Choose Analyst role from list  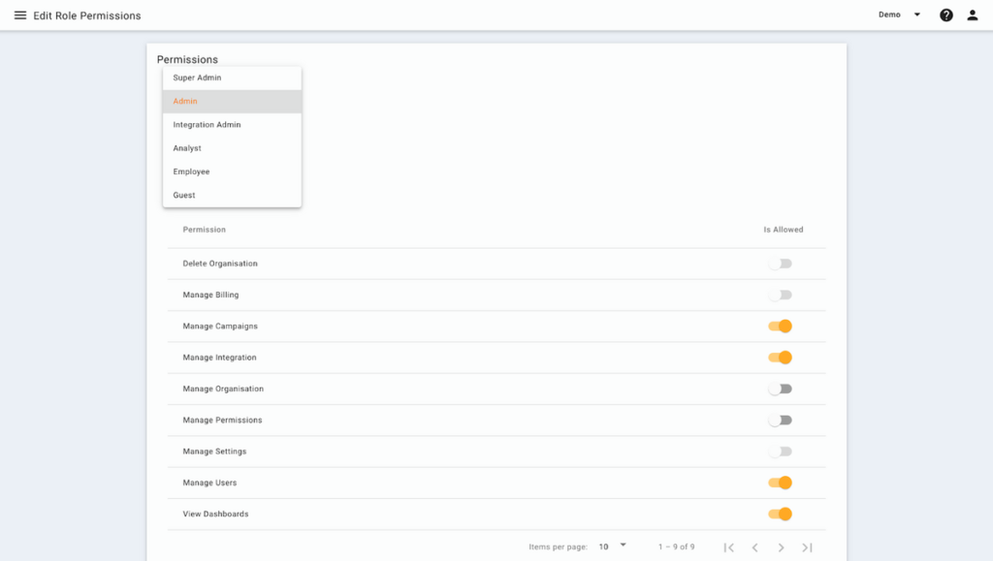pos(232,148)
